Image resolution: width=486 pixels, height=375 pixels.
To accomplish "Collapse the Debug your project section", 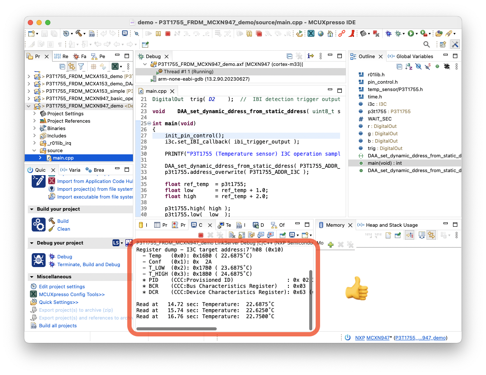I will pyautogui.click(x=32, y=243).
